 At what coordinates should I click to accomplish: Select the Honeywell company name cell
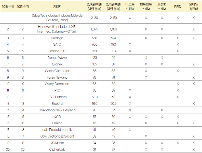pyautogui.click(x=57, y=29)
